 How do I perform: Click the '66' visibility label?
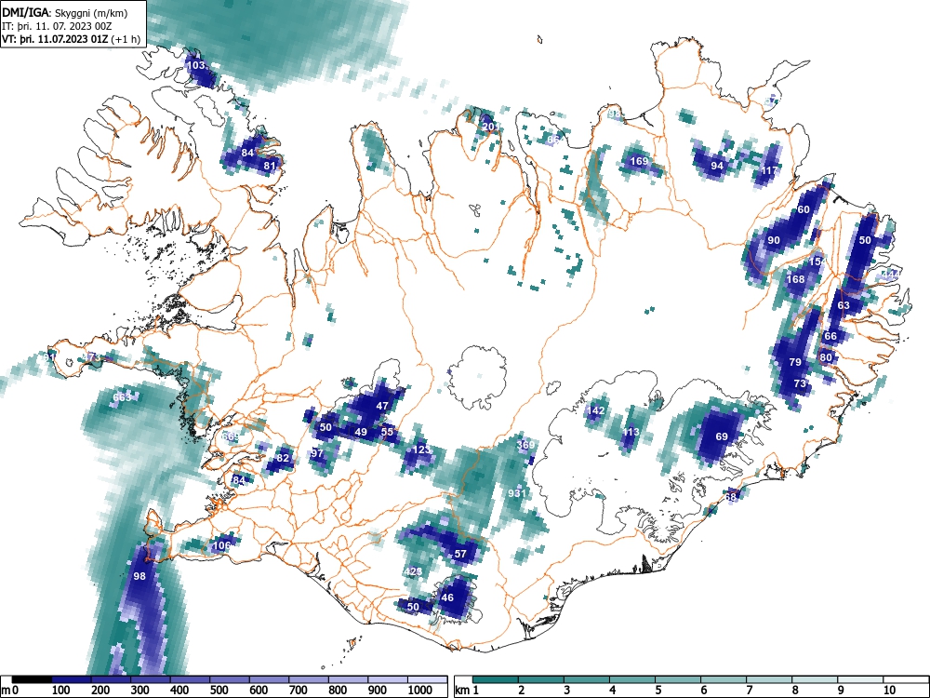click(830, 336)
